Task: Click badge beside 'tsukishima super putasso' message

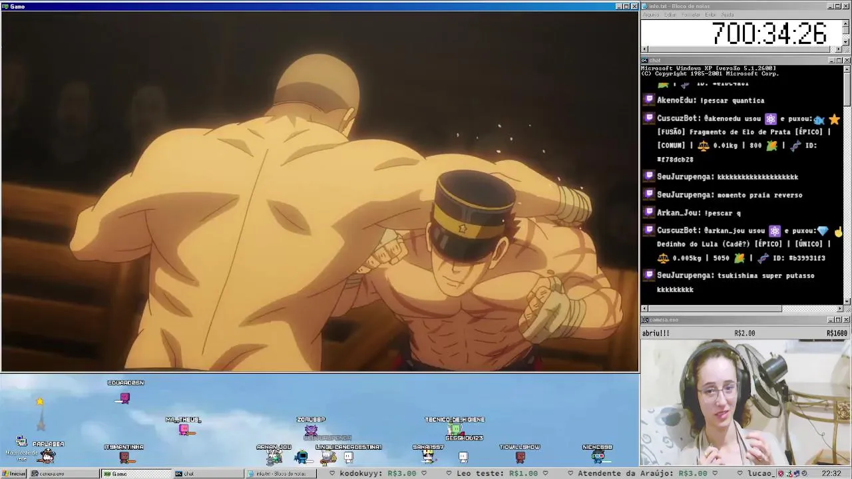Action: pos(649,275)
